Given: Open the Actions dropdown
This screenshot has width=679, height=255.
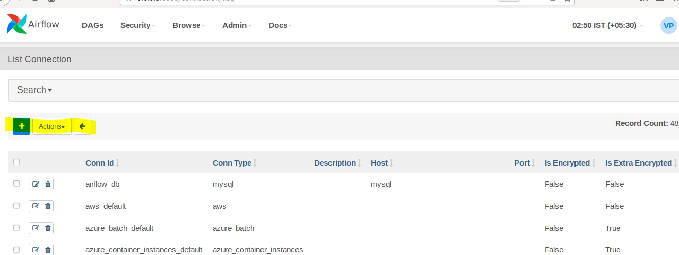Looking at the screenshot, I should tap(52, 126).
